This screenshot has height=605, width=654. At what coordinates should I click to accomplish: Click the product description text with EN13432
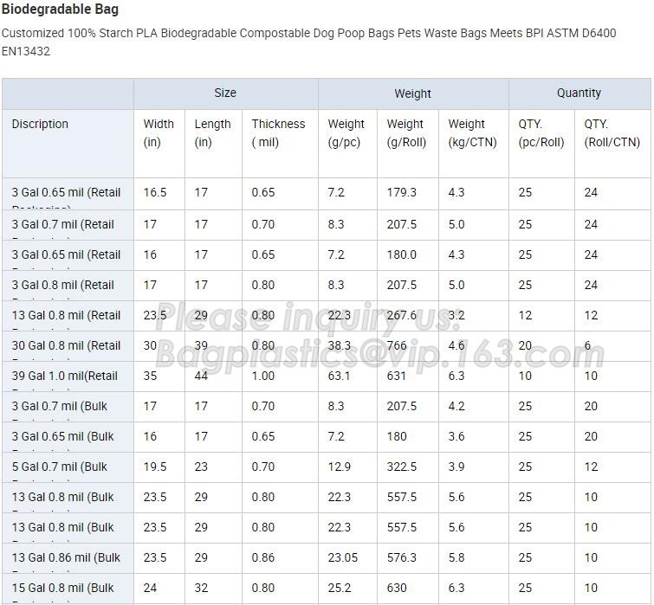308,42
